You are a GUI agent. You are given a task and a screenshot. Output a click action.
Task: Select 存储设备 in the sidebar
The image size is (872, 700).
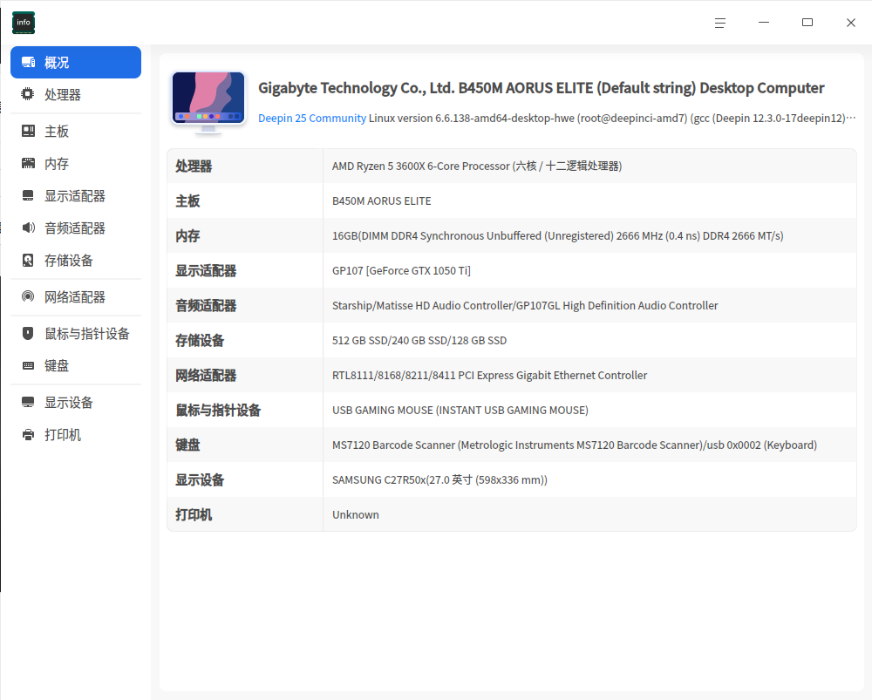pos(76,260)
